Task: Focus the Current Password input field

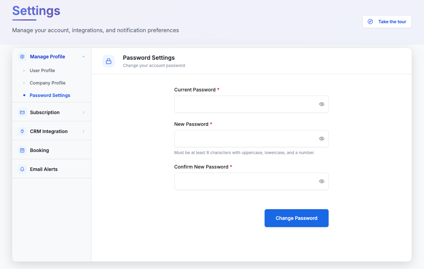Action: (x=251, y=104)
